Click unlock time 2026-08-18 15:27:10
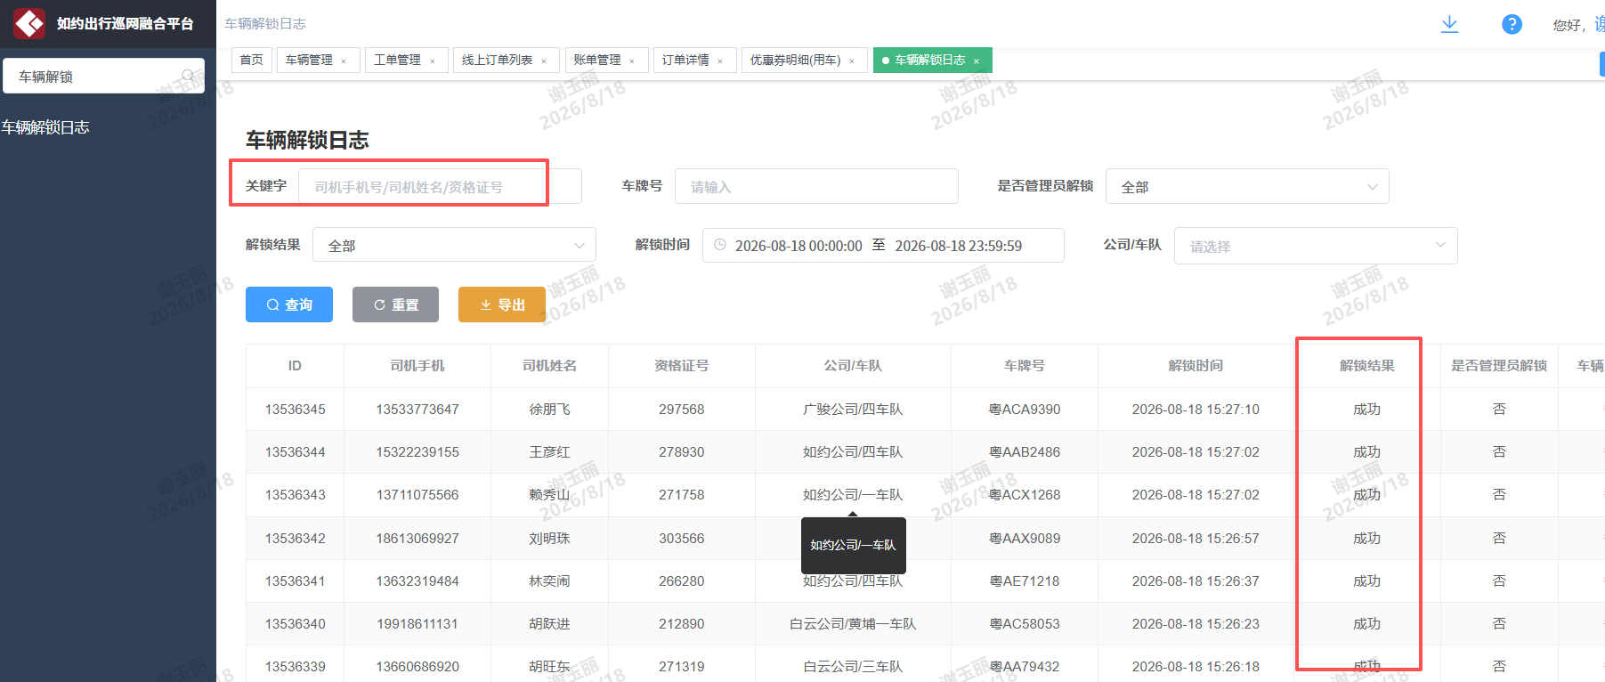The height and width of the screenshot is (682, 1605). point(1196,410)
